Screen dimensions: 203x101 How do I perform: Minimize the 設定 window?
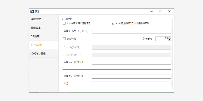[x=151, y=11]
